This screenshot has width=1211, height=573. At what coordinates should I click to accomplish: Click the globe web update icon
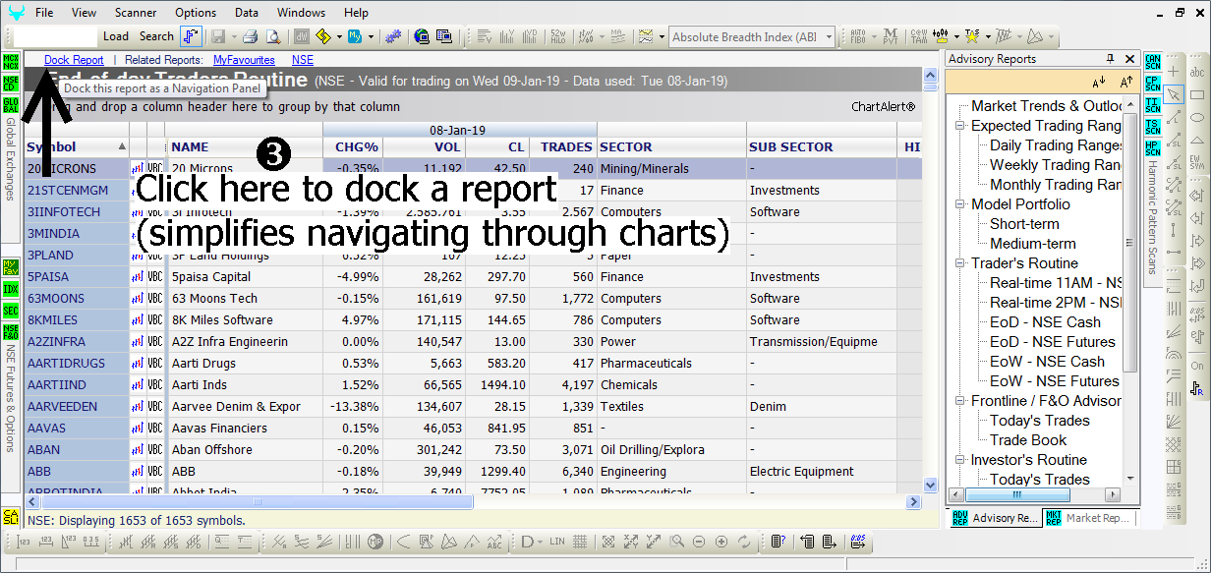pyautogui.click(x=422, y=36)
